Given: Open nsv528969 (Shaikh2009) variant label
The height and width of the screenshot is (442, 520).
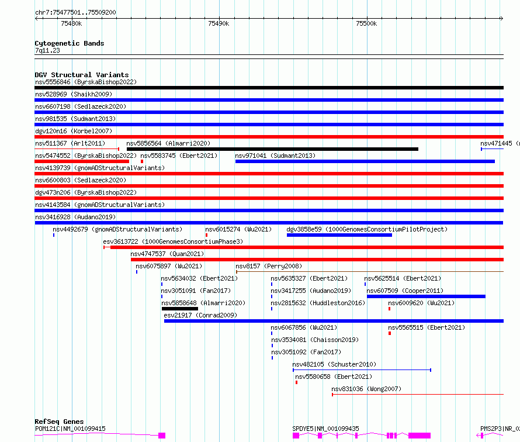Looking at the screenshot, I should pyautogui.click(x=74, y=94).
